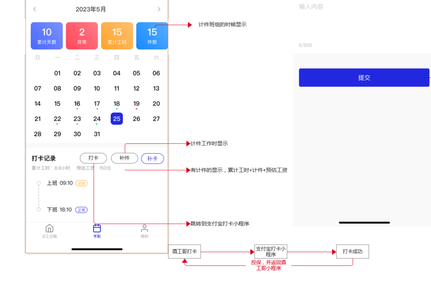431x289 pixels.
Task: Select date 21 on calendar
Action: point(37,119)
